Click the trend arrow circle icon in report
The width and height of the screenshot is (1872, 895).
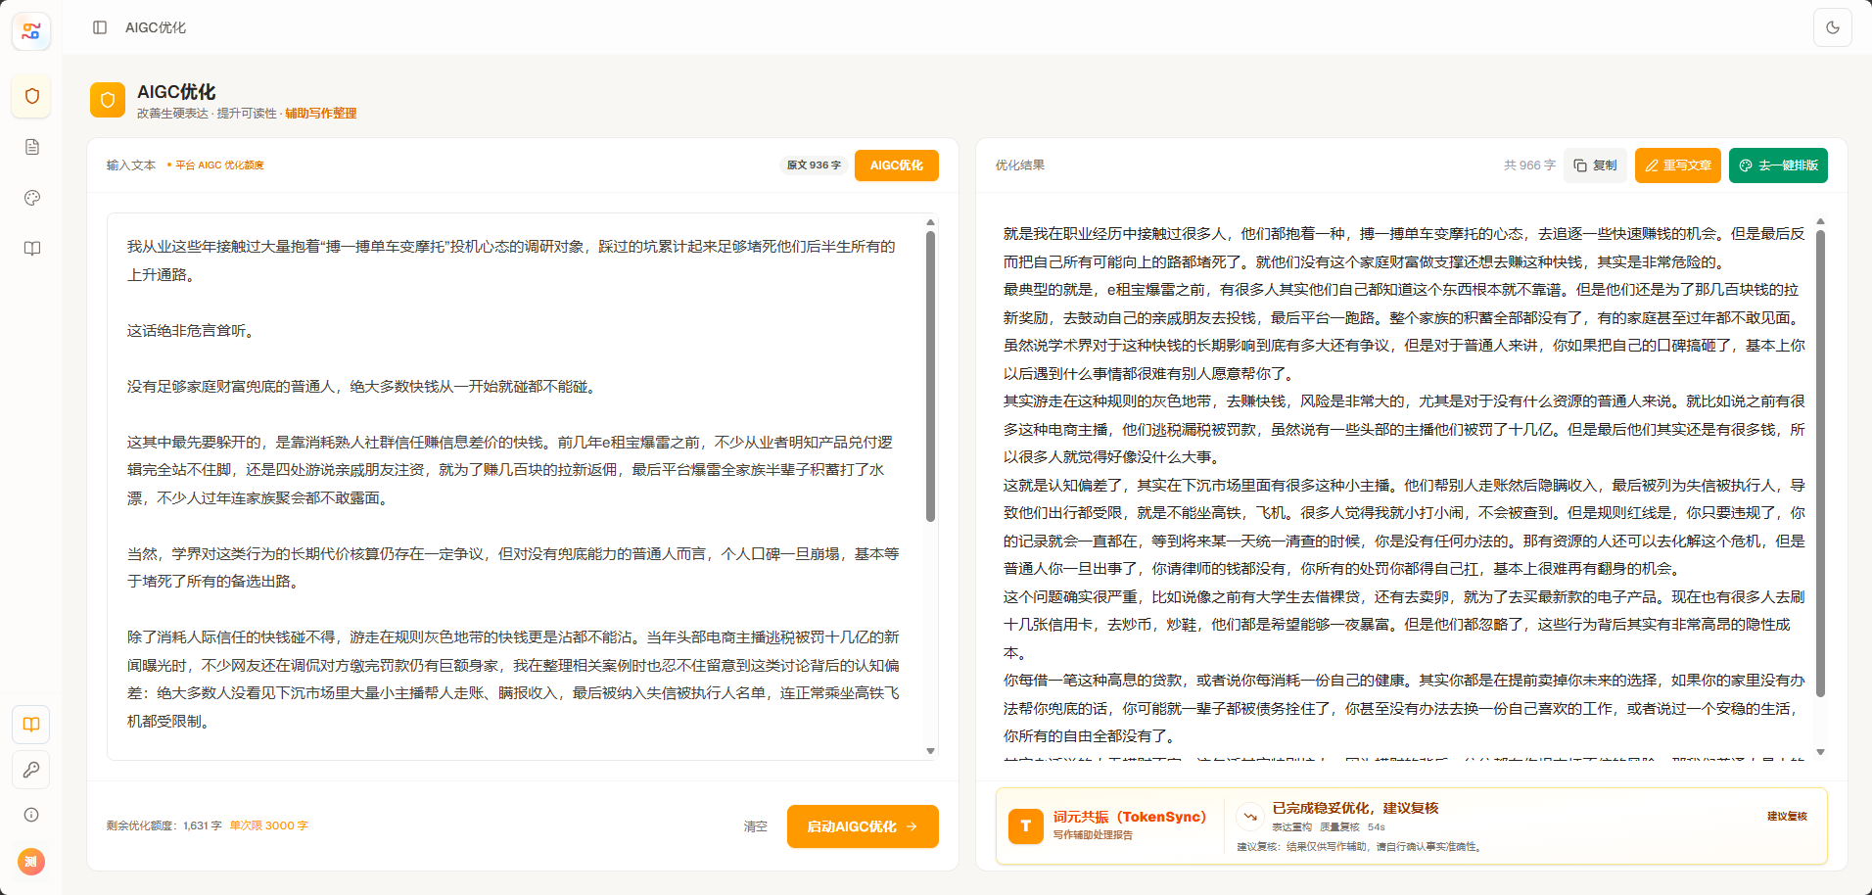point(1249,816)
